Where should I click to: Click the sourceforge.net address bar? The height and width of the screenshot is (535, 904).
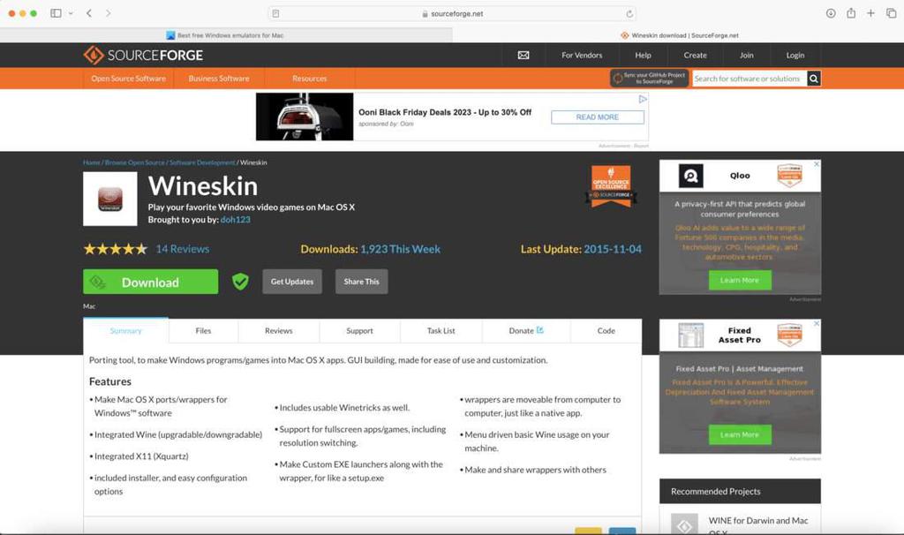click(x=453, y=13)
